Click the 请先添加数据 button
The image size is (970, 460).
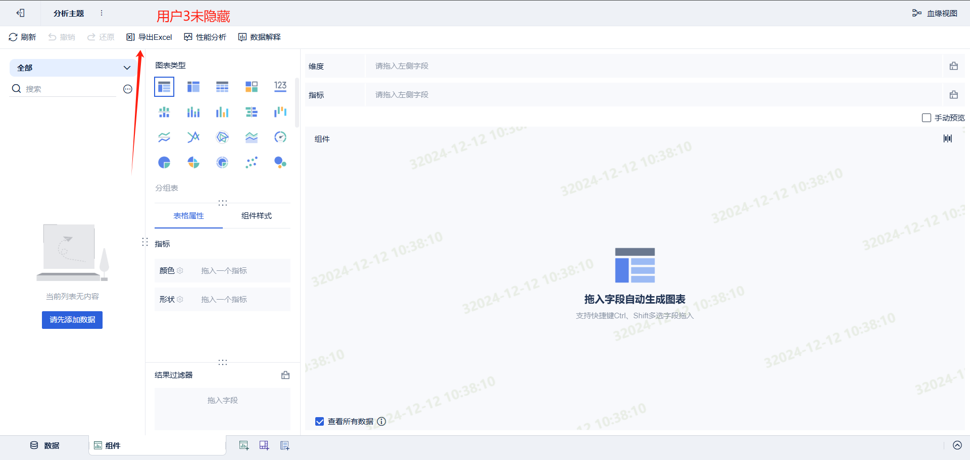coord(72,320)
